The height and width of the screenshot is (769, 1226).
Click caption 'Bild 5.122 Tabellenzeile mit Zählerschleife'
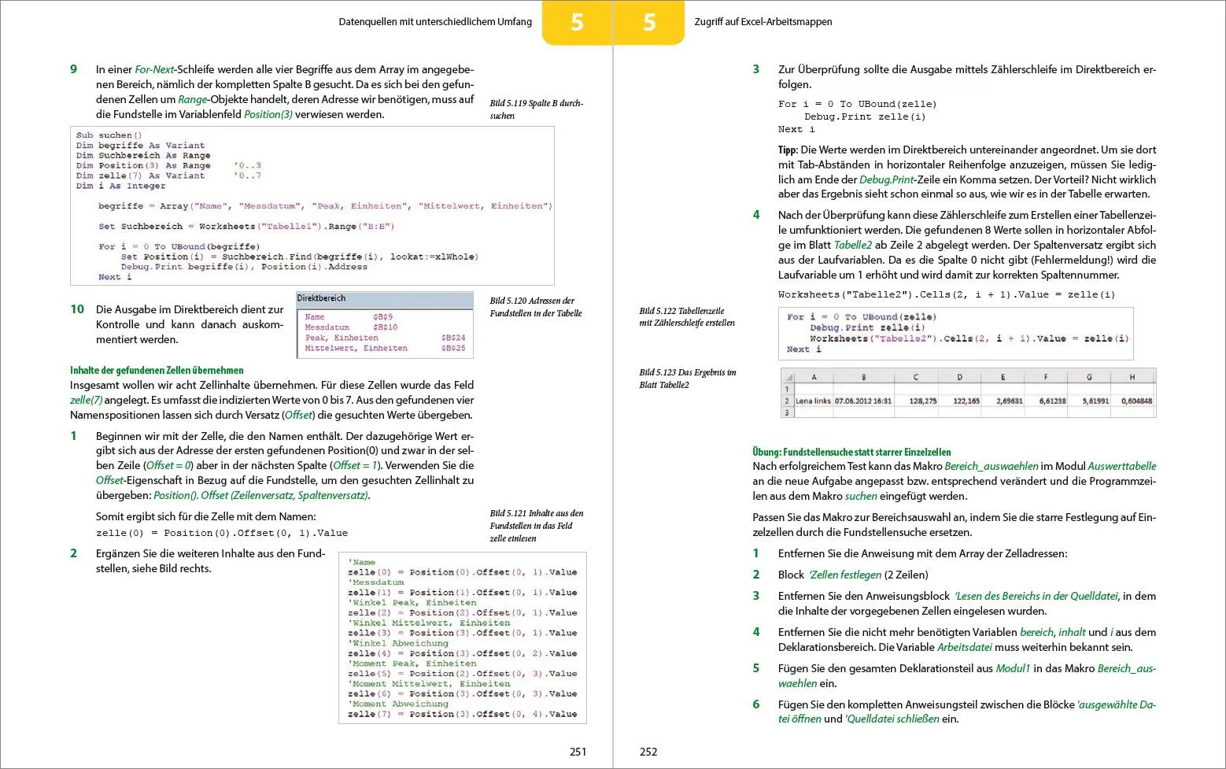pos(687,316)
